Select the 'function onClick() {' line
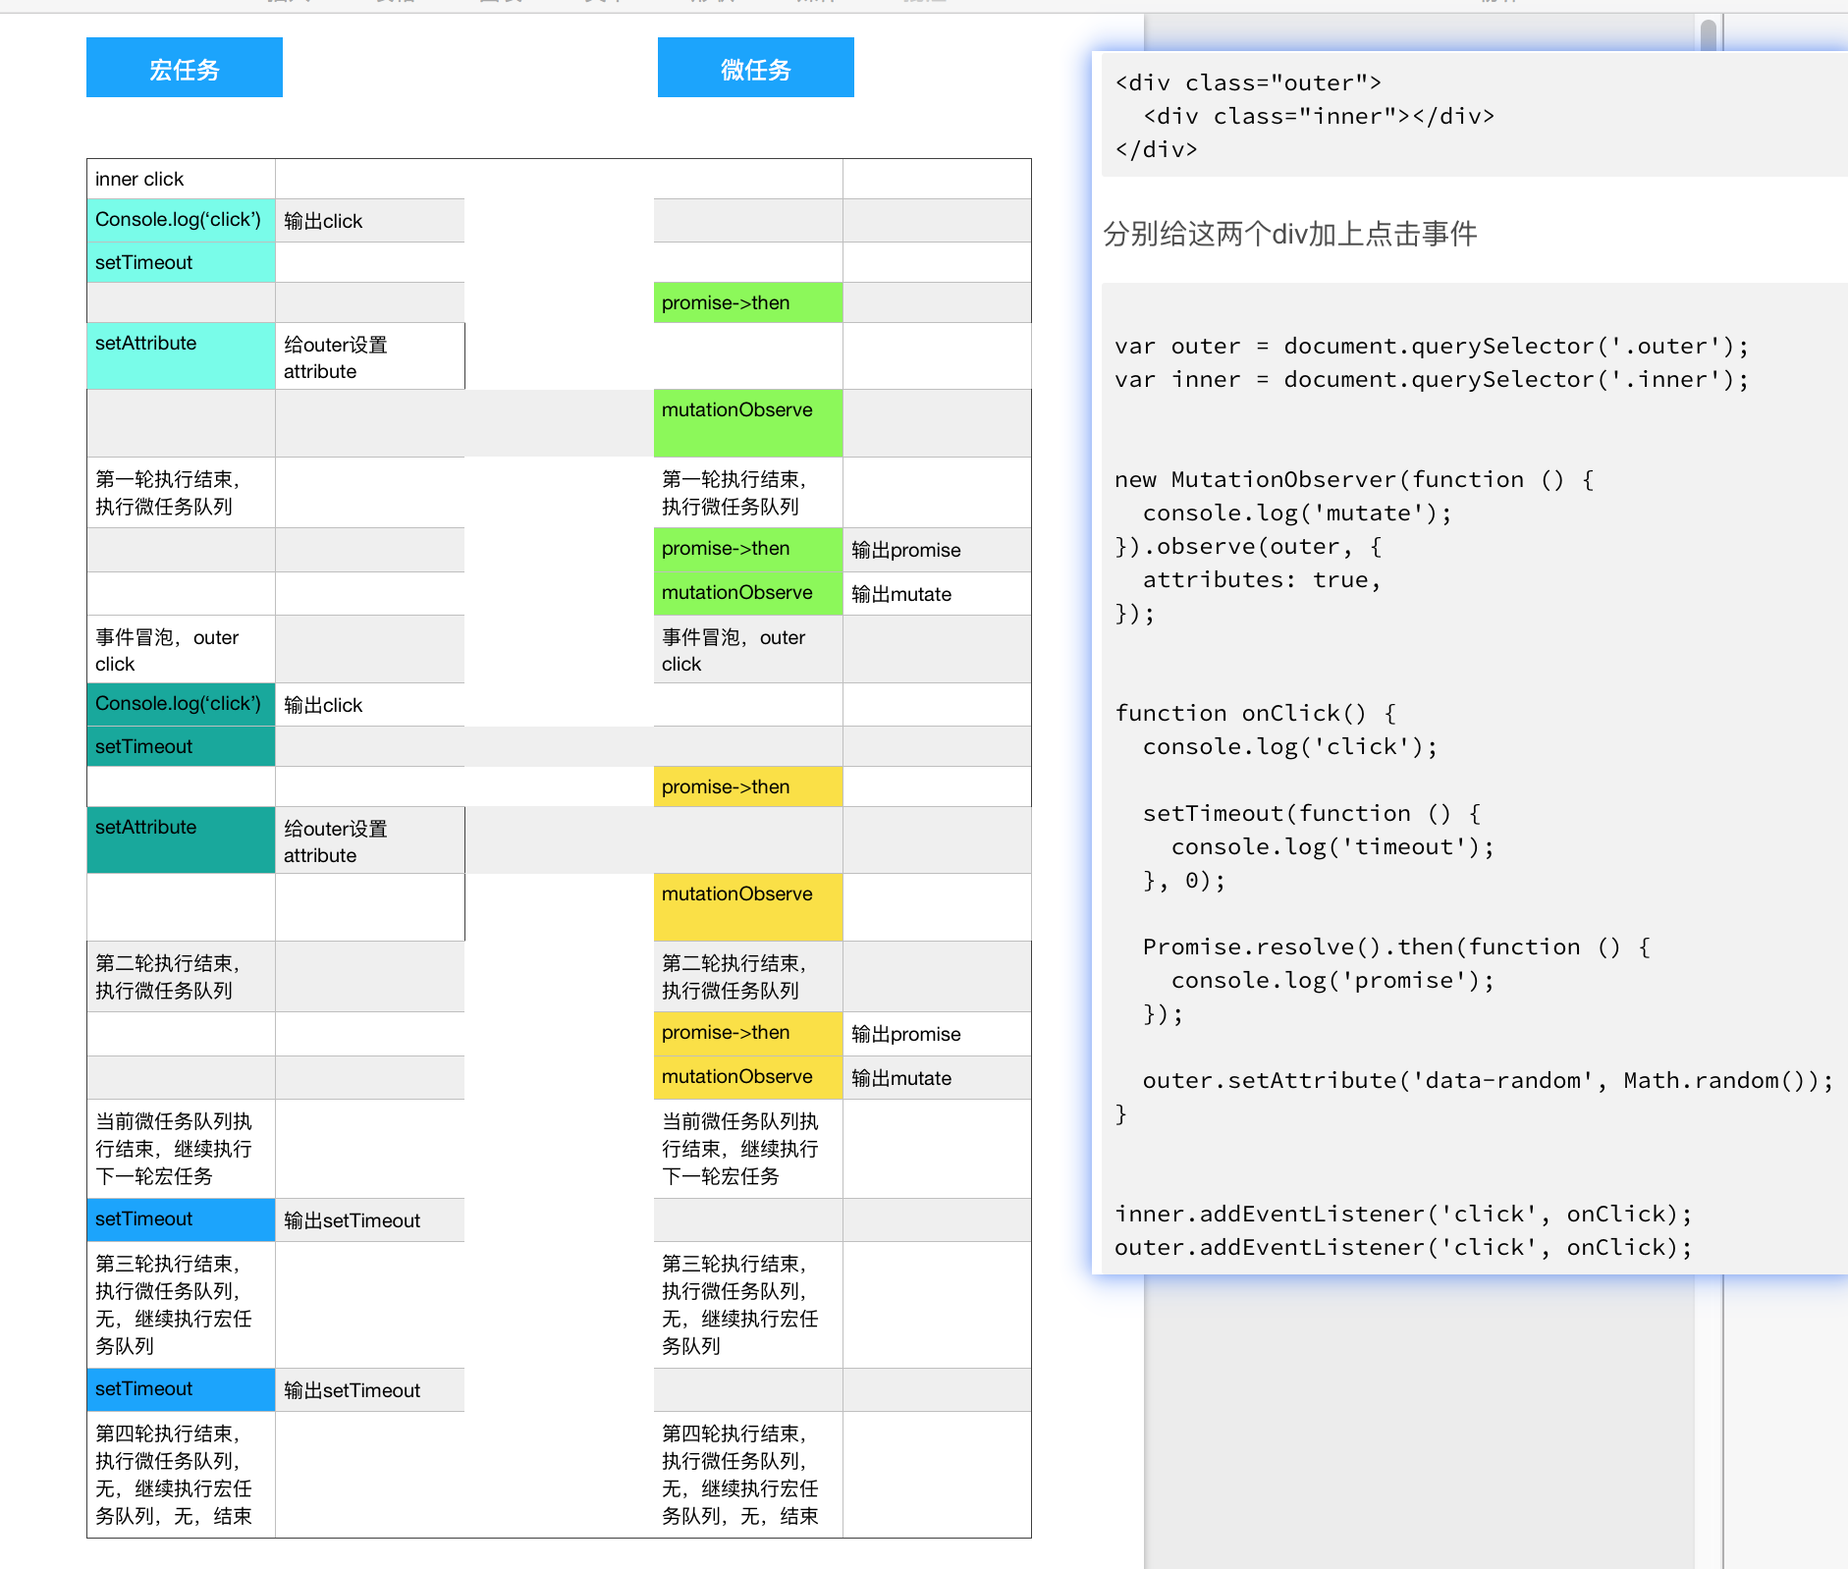 1256,714
